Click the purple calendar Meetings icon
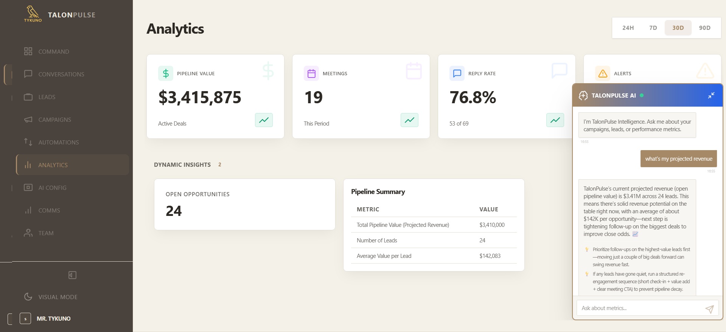This screenshot has height=332, width=726. coord(311,73)
